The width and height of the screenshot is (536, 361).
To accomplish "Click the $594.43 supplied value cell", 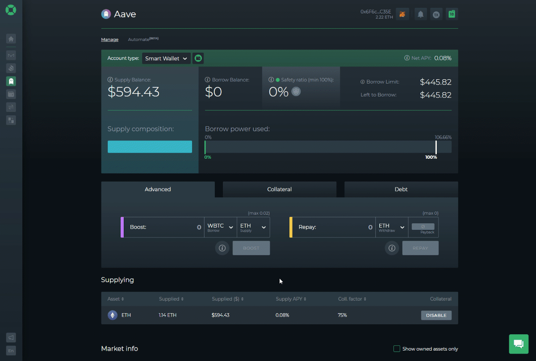I will coord(221,315).
